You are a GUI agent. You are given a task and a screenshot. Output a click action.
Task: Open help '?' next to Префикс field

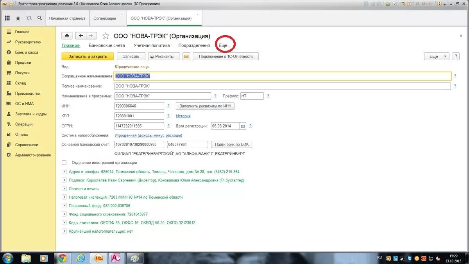(268, 96)
